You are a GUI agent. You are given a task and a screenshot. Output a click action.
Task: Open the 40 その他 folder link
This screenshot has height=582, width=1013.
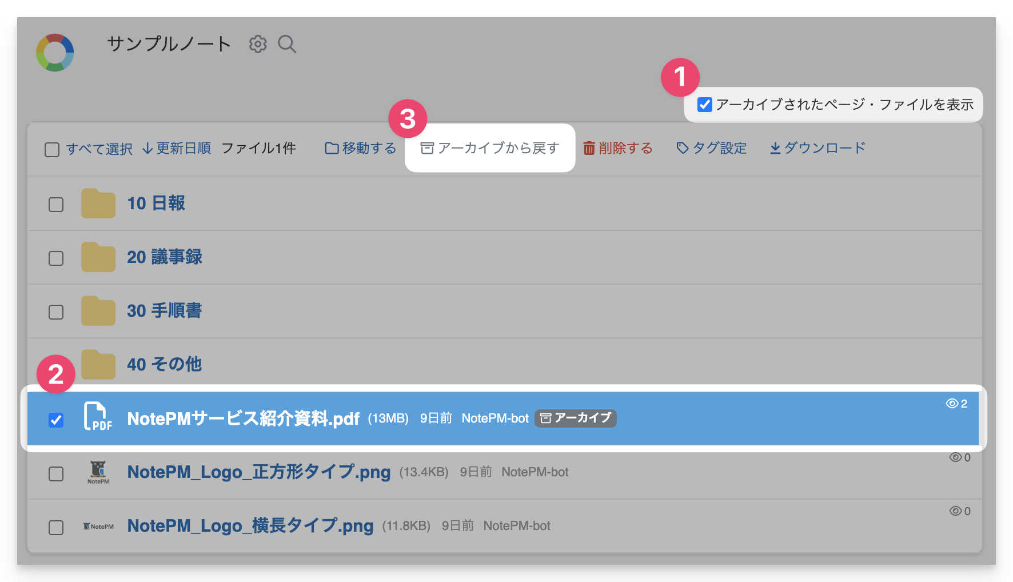point(165,365)
